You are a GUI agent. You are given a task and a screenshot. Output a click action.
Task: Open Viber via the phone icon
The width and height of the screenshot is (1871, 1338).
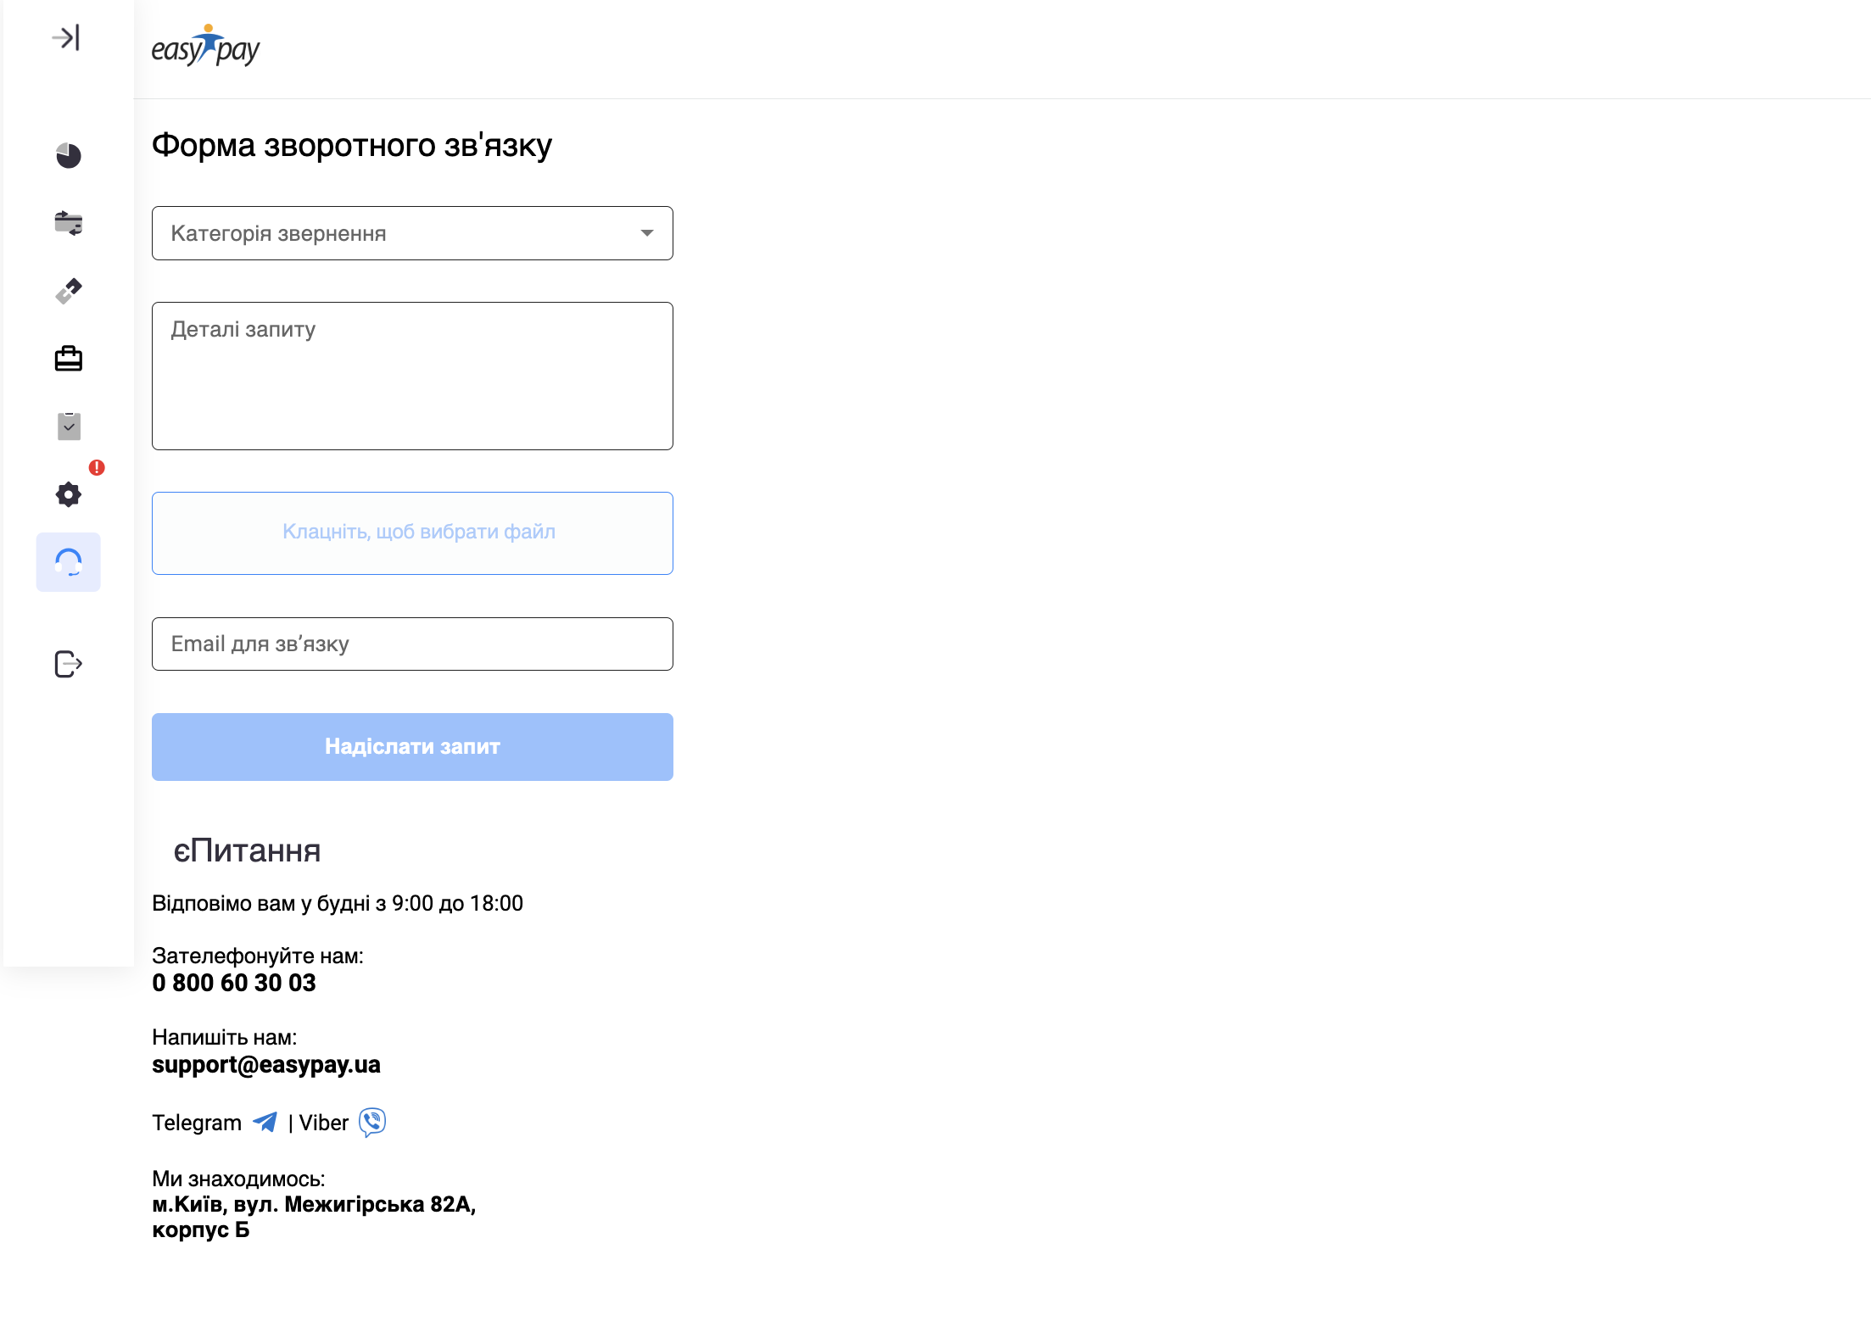(371, 1122)
